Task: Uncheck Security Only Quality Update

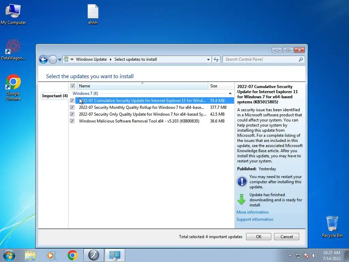Action: (72, 114)
